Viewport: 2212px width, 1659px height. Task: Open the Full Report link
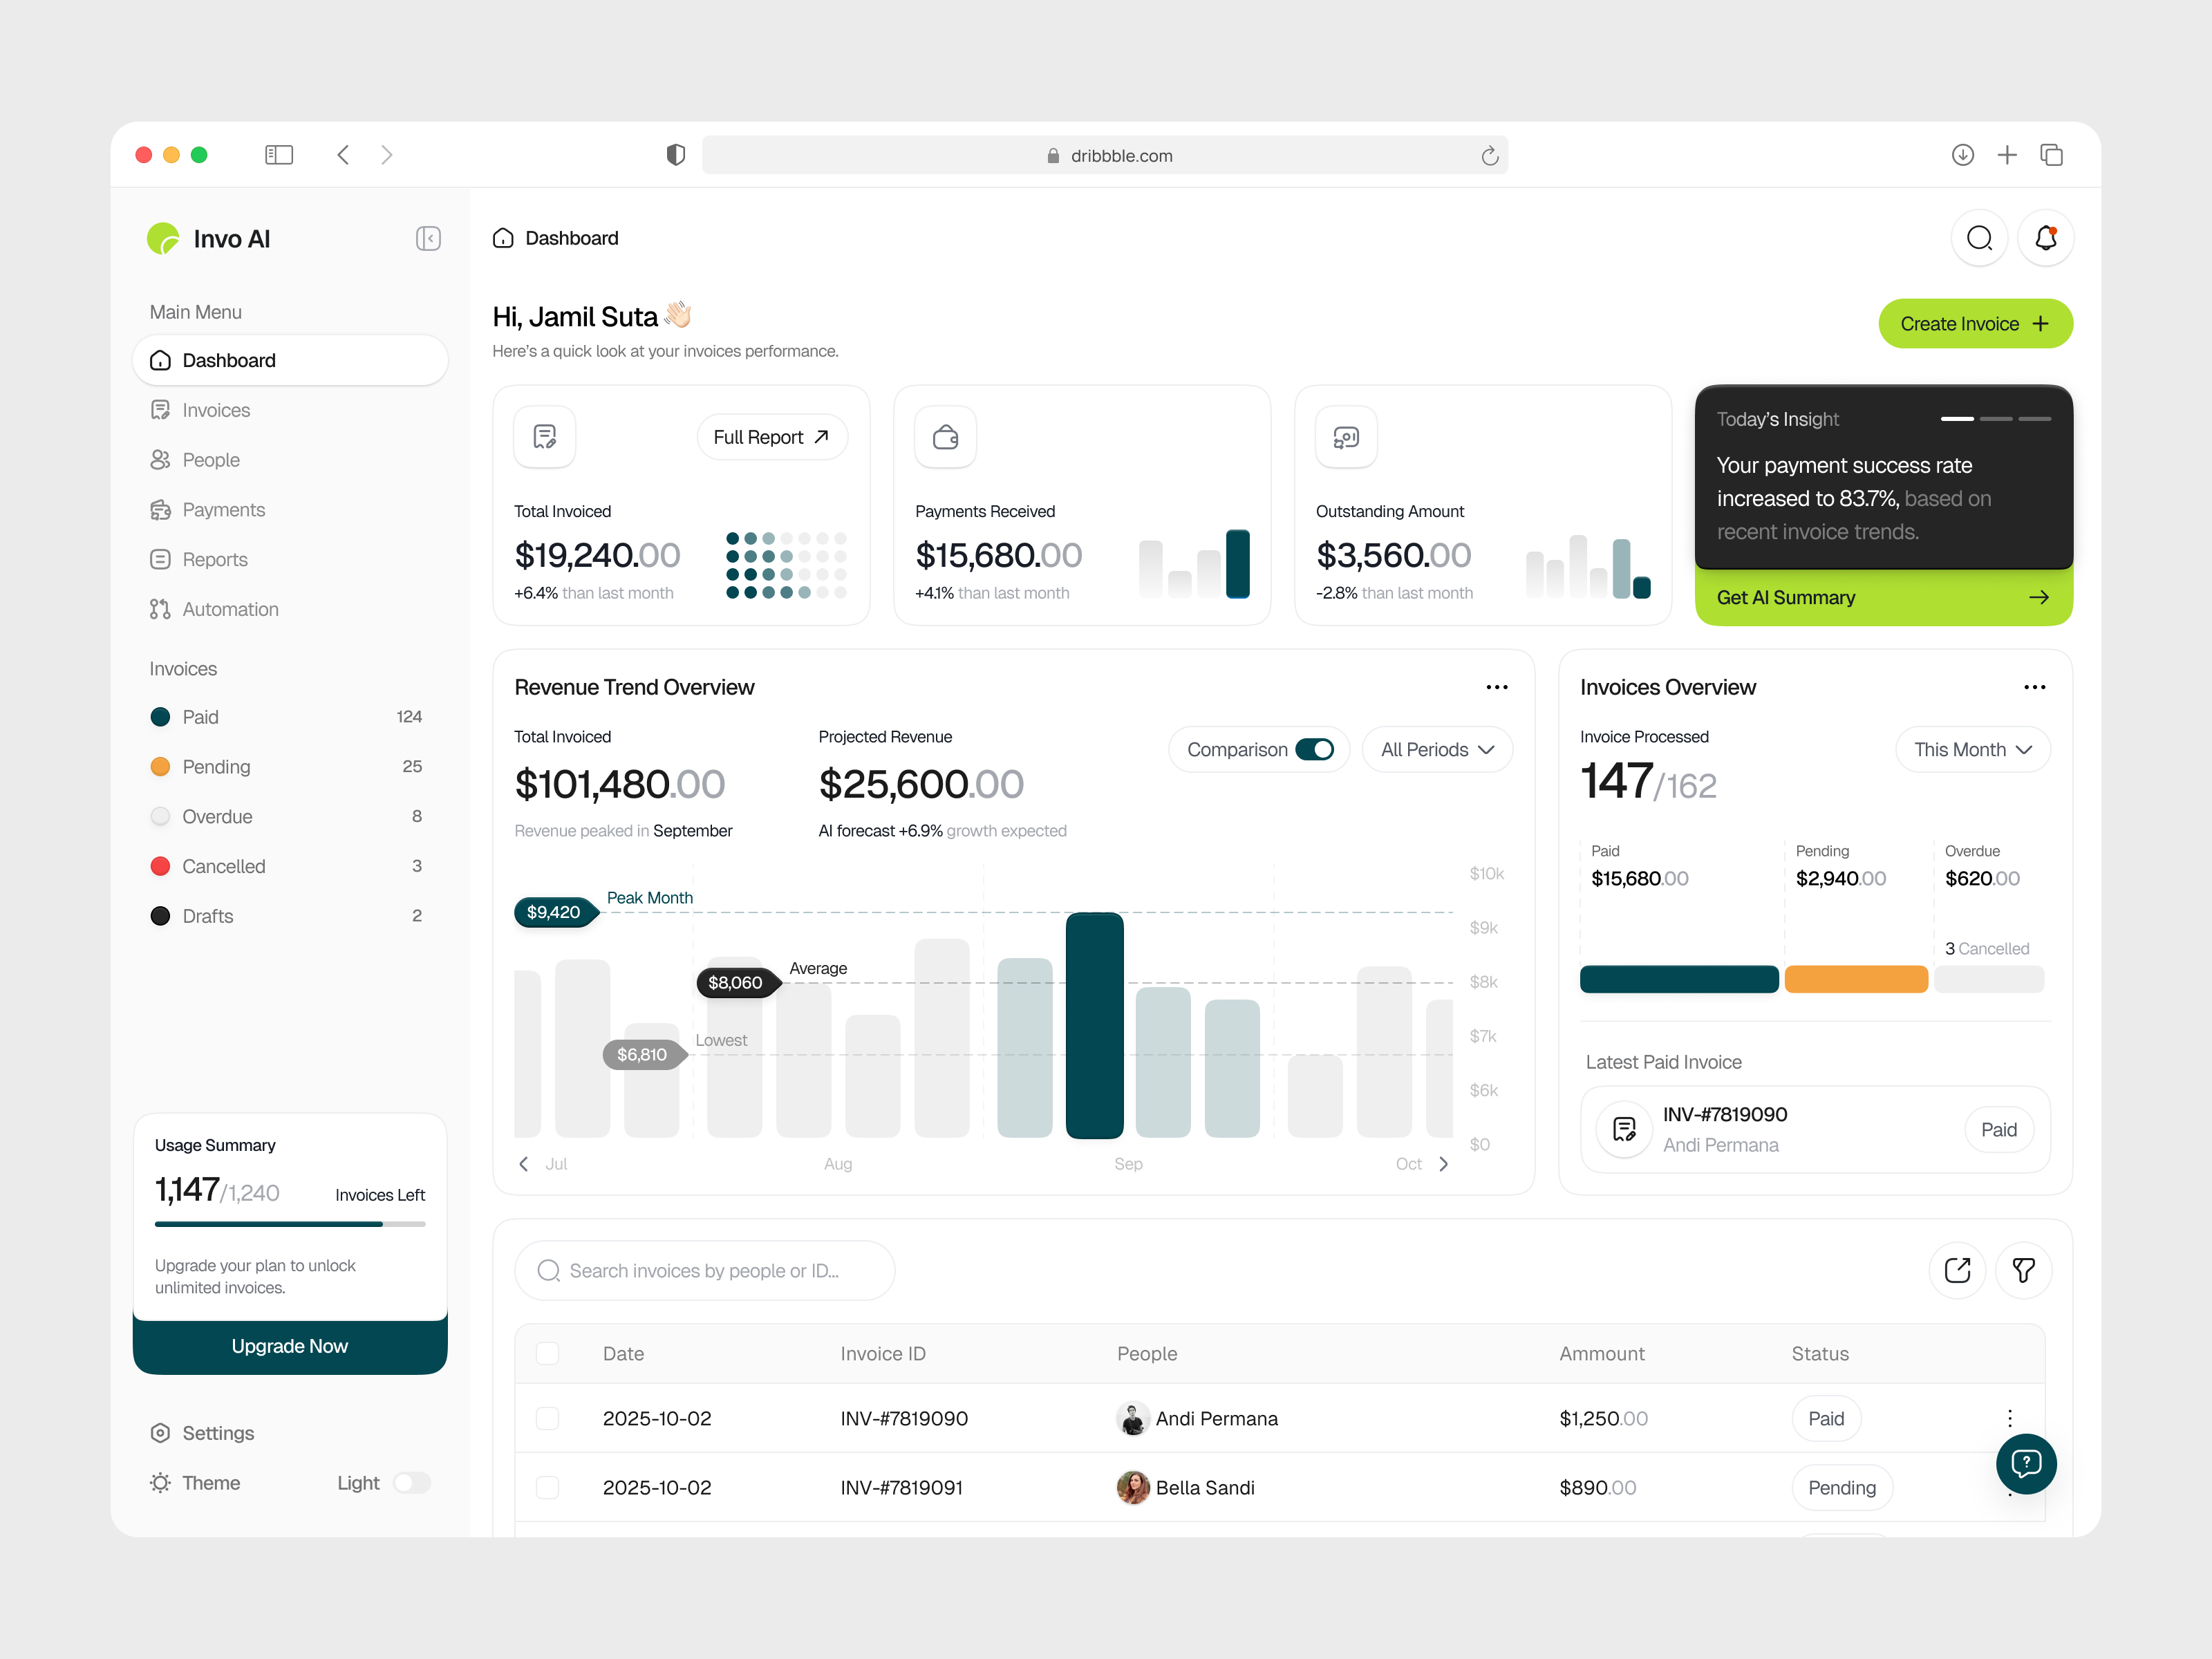pyautogui.click(x=772, y=436)
